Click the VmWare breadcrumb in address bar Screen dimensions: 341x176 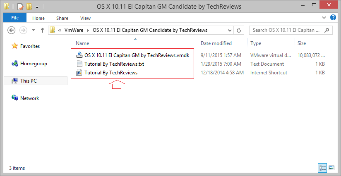pyautogui.click(x=74, y=30)
